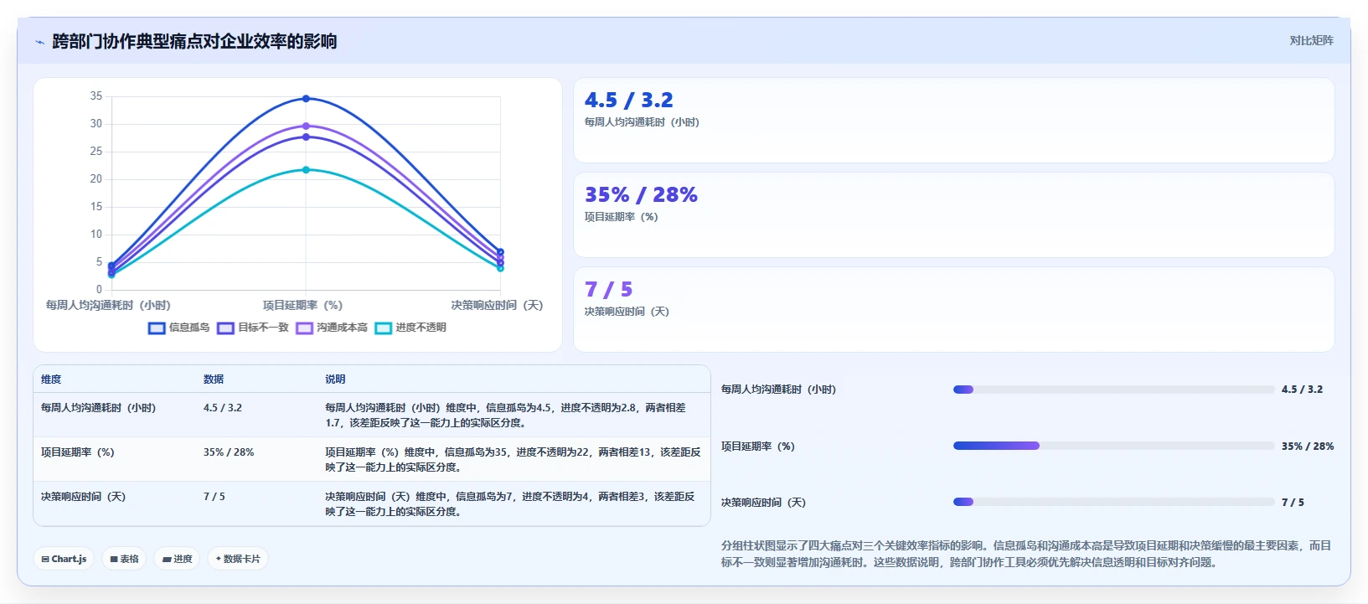Click the 维度 table column header
Screen dimensions: 1368x604
(51, 379)
